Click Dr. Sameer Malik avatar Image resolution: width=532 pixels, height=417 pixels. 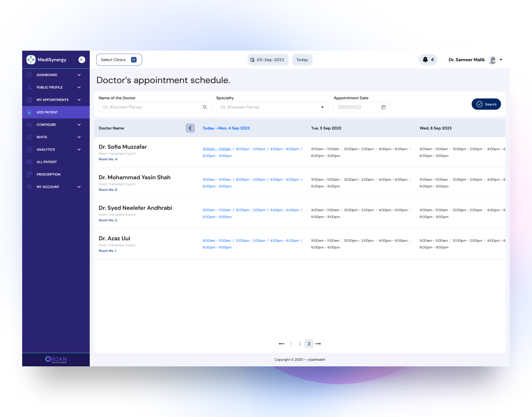coord(492,60)
